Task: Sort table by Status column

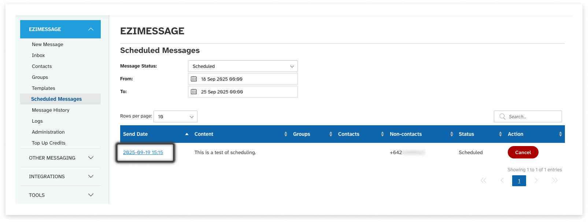Action: coord(500,134)
